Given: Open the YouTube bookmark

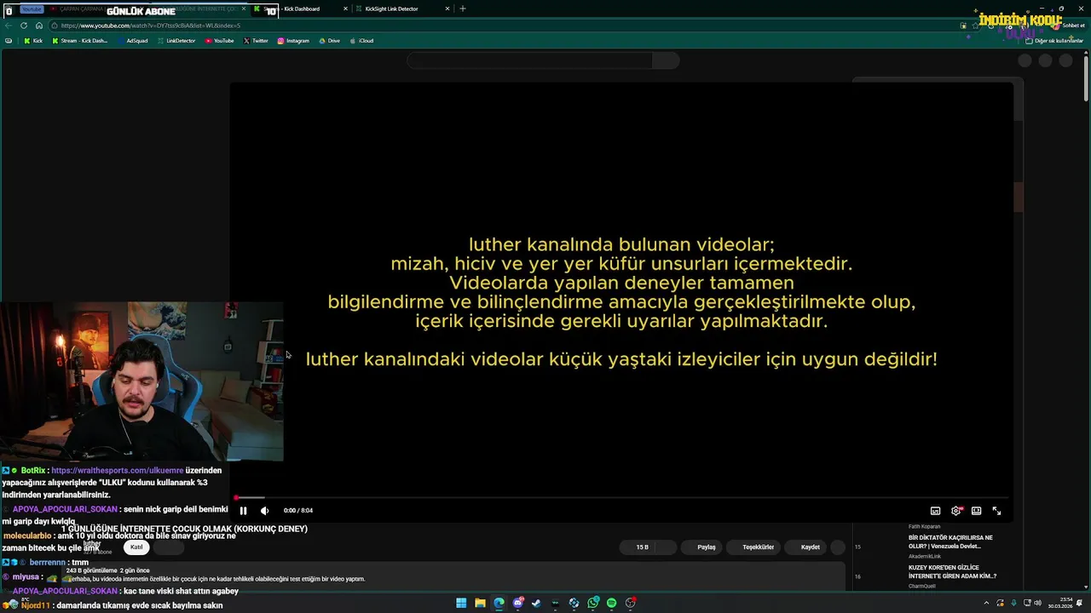Looking at the screenshot, I should coord(220,41).
